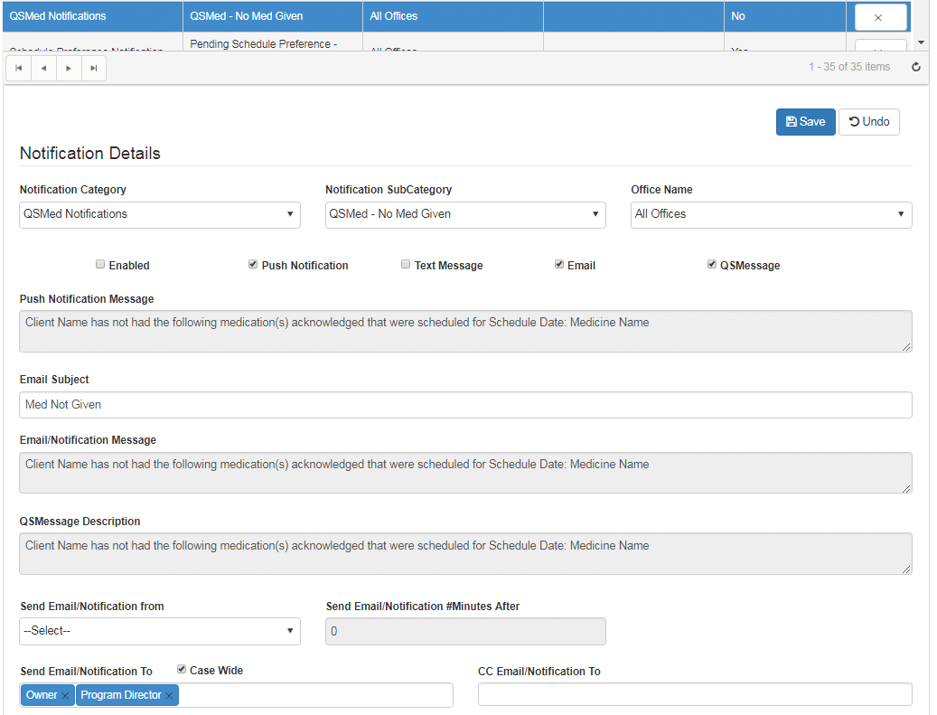This screenshot has width=937, height=715.
Task: Click the CC Email/Notification To field
Action: coord(695,694)
